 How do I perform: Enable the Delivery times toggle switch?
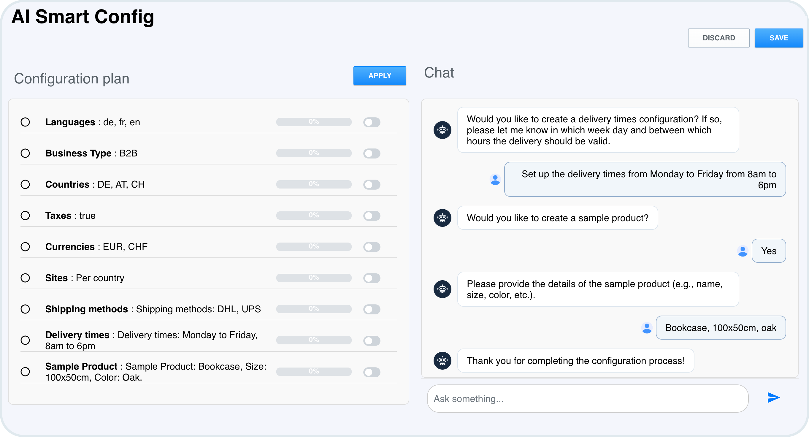tap(372, 341)
